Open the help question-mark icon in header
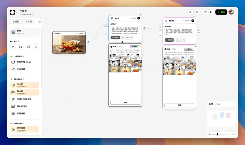 coord(197,12)
